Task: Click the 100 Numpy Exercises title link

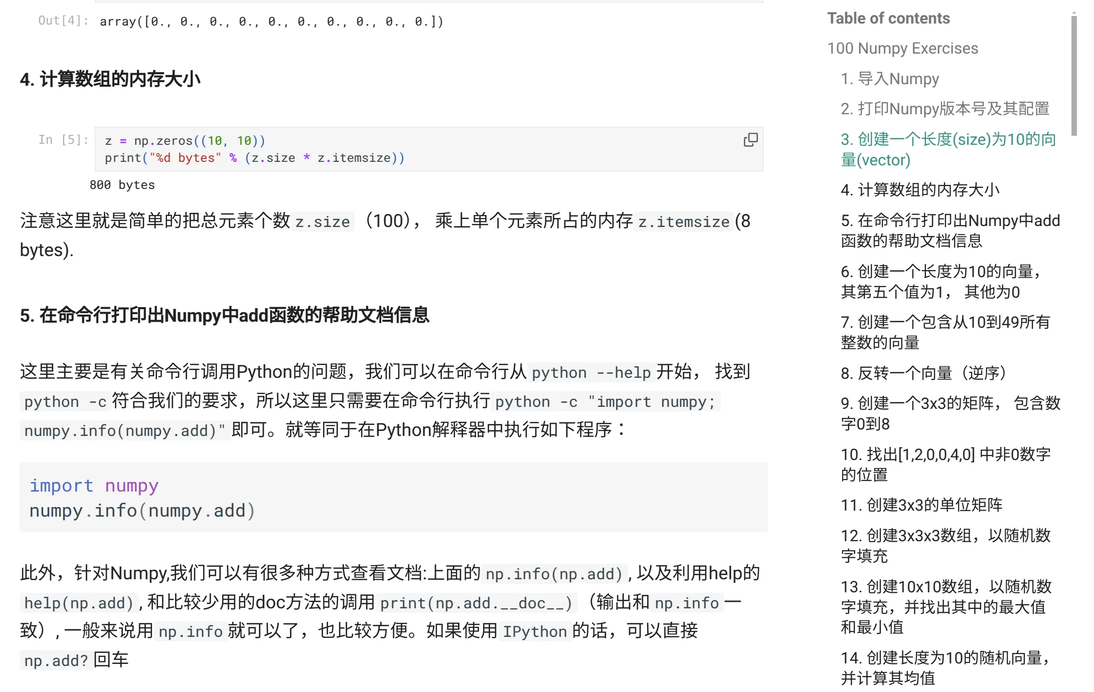Action: (902, 48)
